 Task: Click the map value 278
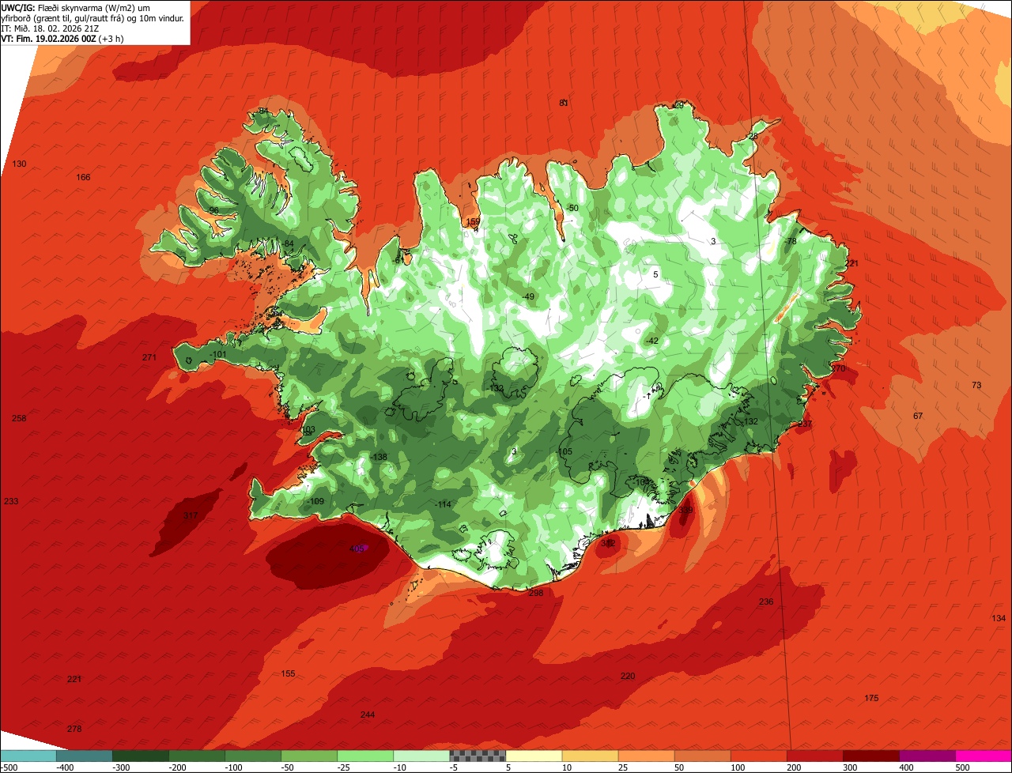[74, 729]
